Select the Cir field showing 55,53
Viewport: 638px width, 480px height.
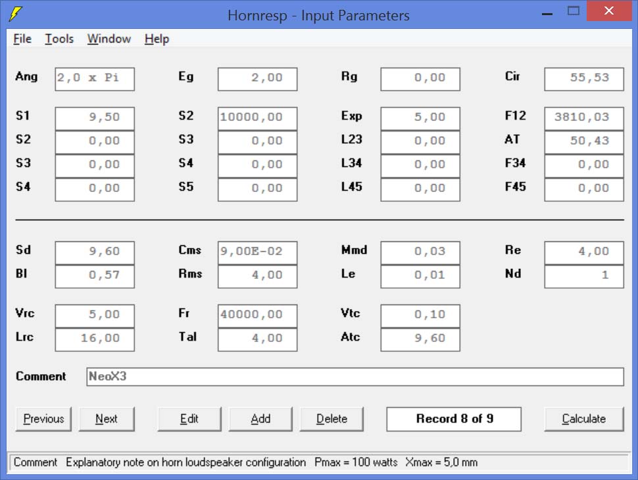(584, 79)
